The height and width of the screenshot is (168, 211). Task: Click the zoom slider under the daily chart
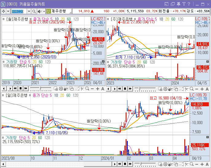[145, 164]
